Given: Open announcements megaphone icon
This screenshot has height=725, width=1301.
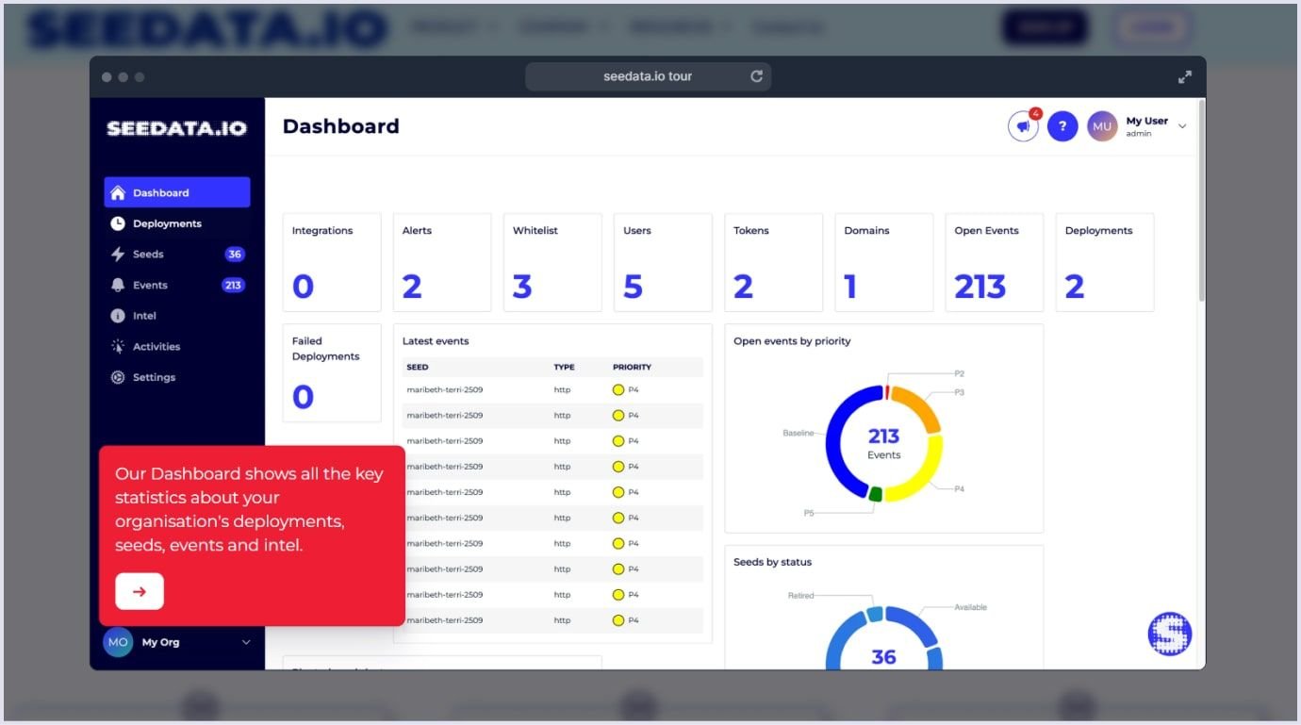Looking at the screenshot, I should tap(1023, 126).
